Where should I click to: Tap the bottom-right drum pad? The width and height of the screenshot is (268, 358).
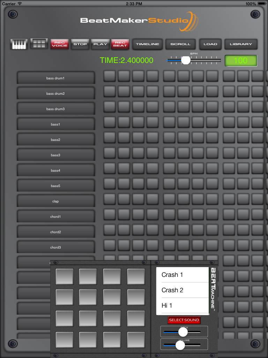[136, 340]
